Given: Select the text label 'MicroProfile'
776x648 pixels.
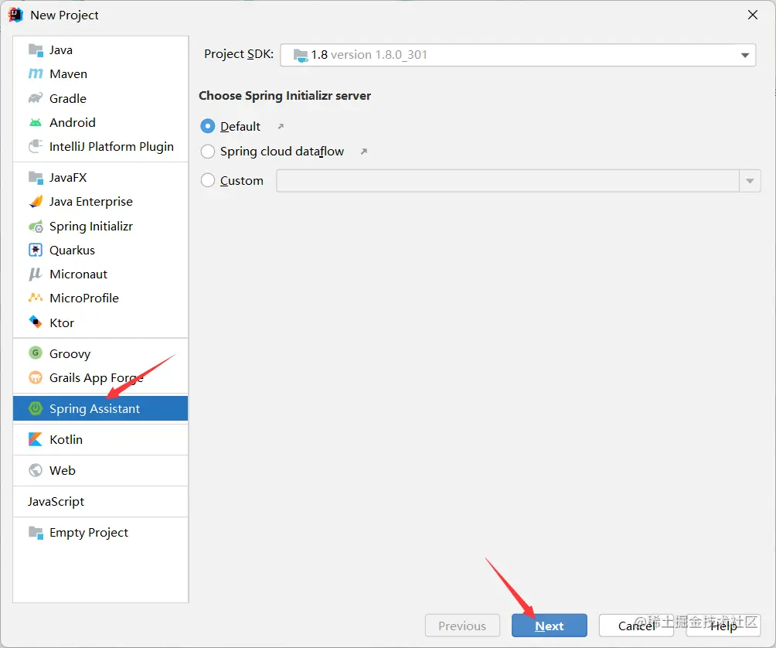Looking at the screenshot, I should click(84, 298).
